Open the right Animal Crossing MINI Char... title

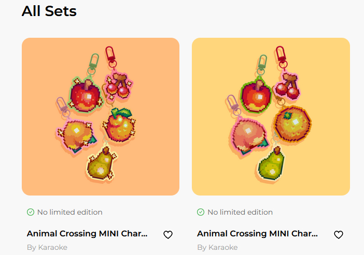point(257,234)
